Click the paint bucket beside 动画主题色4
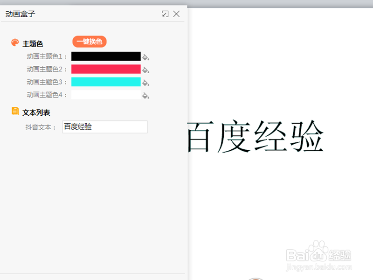The width and height of the screenshot is (373, 280). coord(145,96)
